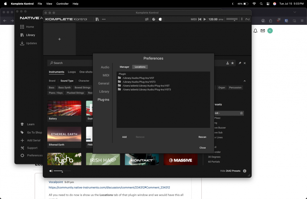
Task: Select the Battery instrument thumbnail
Action: pyautogui.click(x=64, y=111)
